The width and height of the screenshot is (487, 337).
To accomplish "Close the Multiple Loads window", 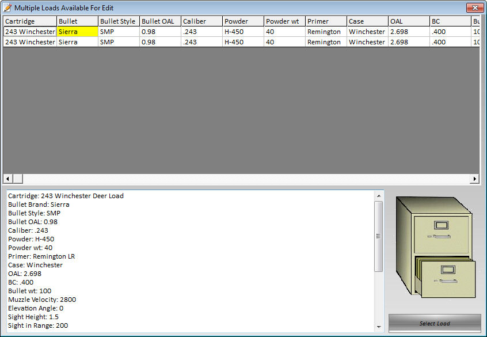I will pos(474,7).
